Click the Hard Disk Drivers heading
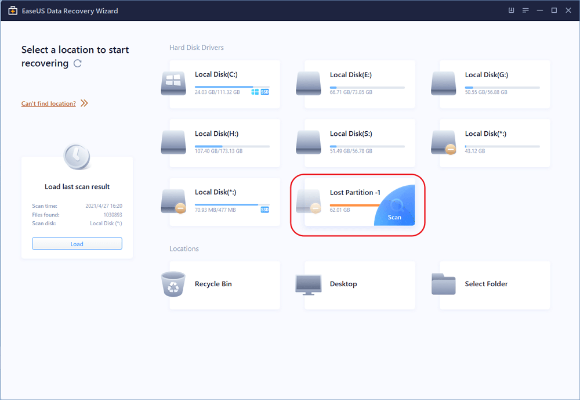Screen dimensions: 580x400 pyautogui.click(x=197, y=48)
